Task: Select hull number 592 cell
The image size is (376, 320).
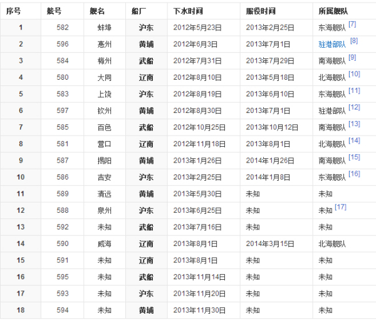Action: 63,227
